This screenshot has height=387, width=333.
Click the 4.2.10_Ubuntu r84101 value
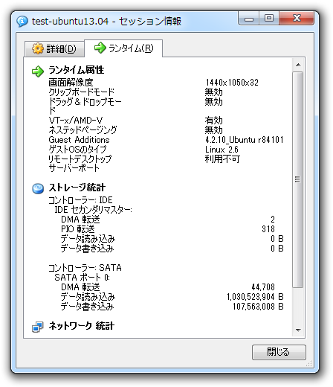coord(245,140)
